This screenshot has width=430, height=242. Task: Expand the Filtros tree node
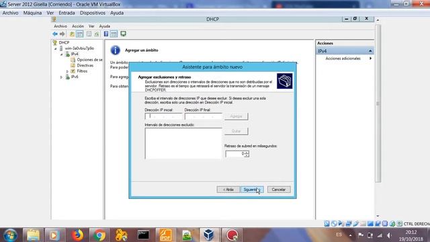67,71
